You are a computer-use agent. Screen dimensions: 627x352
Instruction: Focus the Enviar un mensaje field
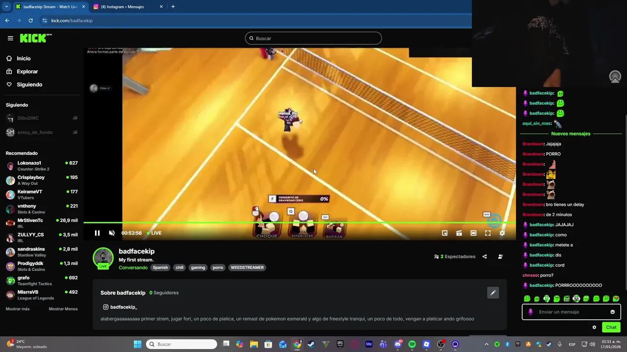click(x=571, y=312)
